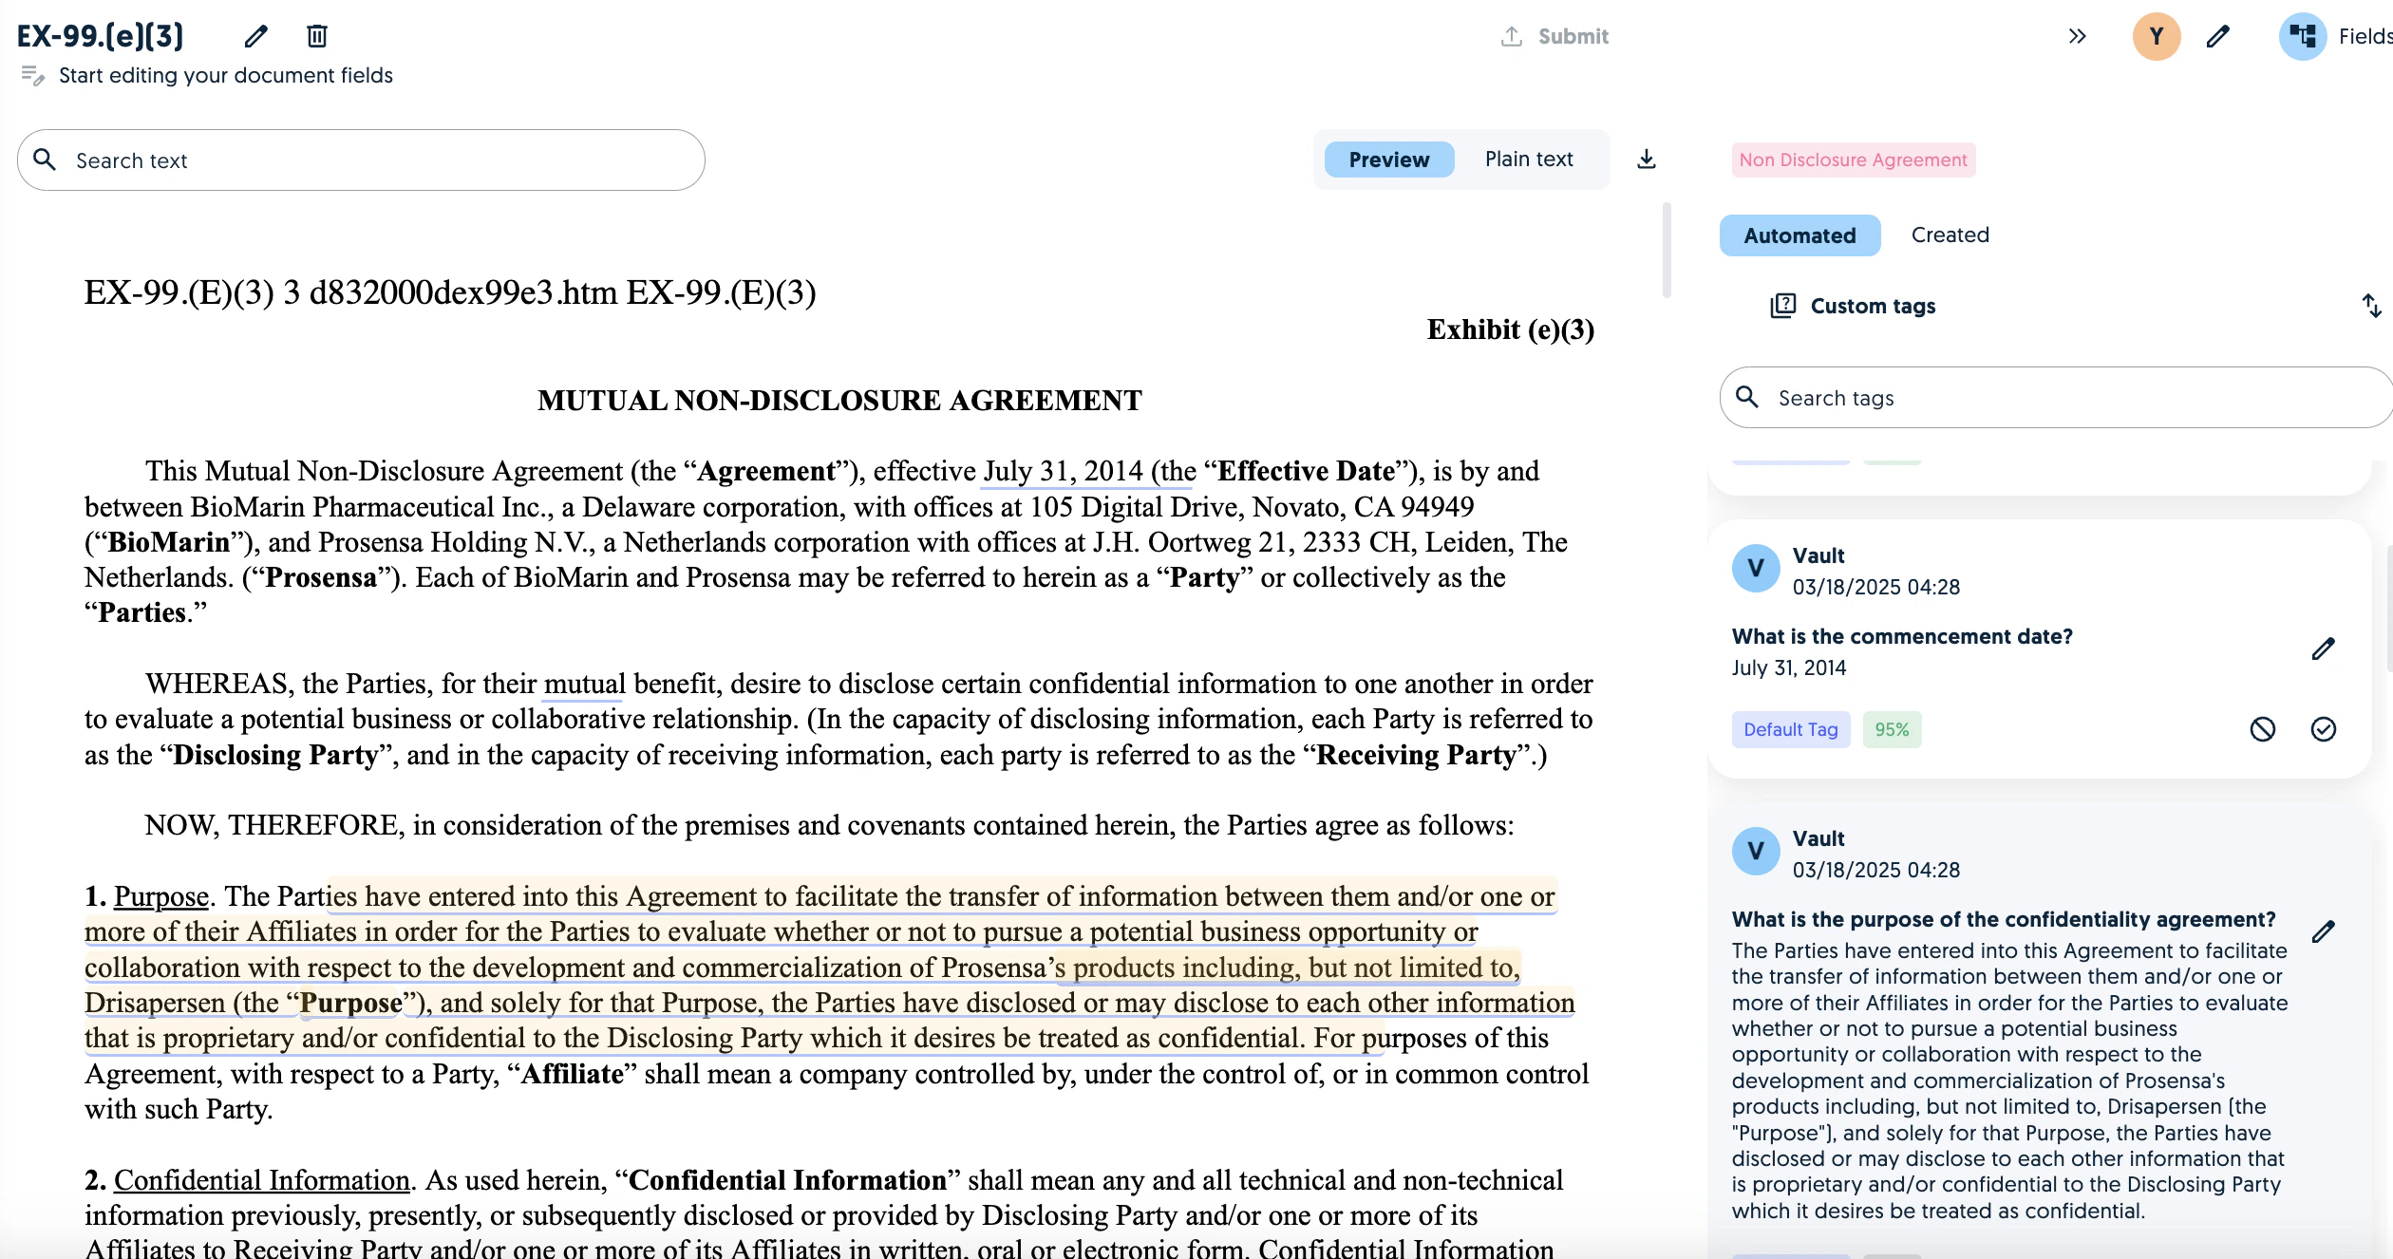This screenshot has height=1259, width=2393.
Task: Select the Created tab
Action: tap(1950, 235)
